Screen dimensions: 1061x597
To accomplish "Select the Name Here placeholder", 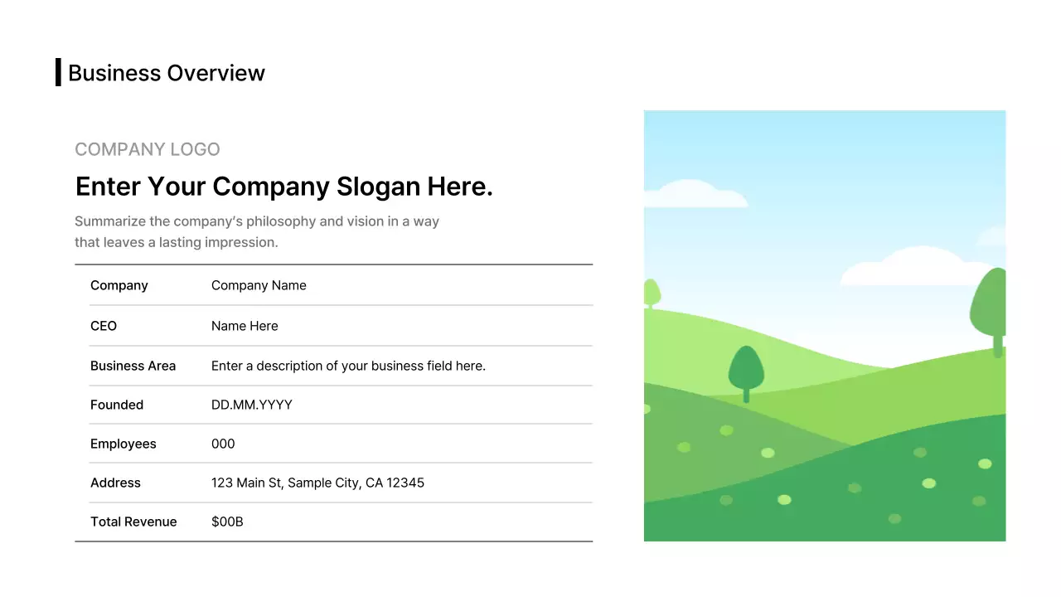I will tap(245, 326).
